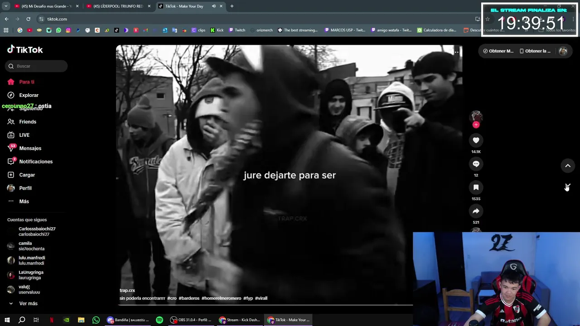Switch to Stream - Kick Dashboard taskbar window
Viewport: 580px width, 326px height.
pos(239,320)
